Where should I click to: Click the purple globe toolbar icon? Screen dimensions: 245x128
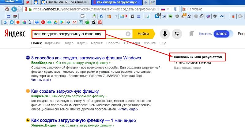pyautogui.click(x=208, y=16)
